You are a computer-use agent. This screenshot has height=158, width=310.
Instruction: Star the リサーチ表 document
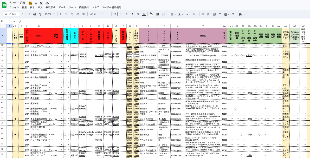[36, 3]
